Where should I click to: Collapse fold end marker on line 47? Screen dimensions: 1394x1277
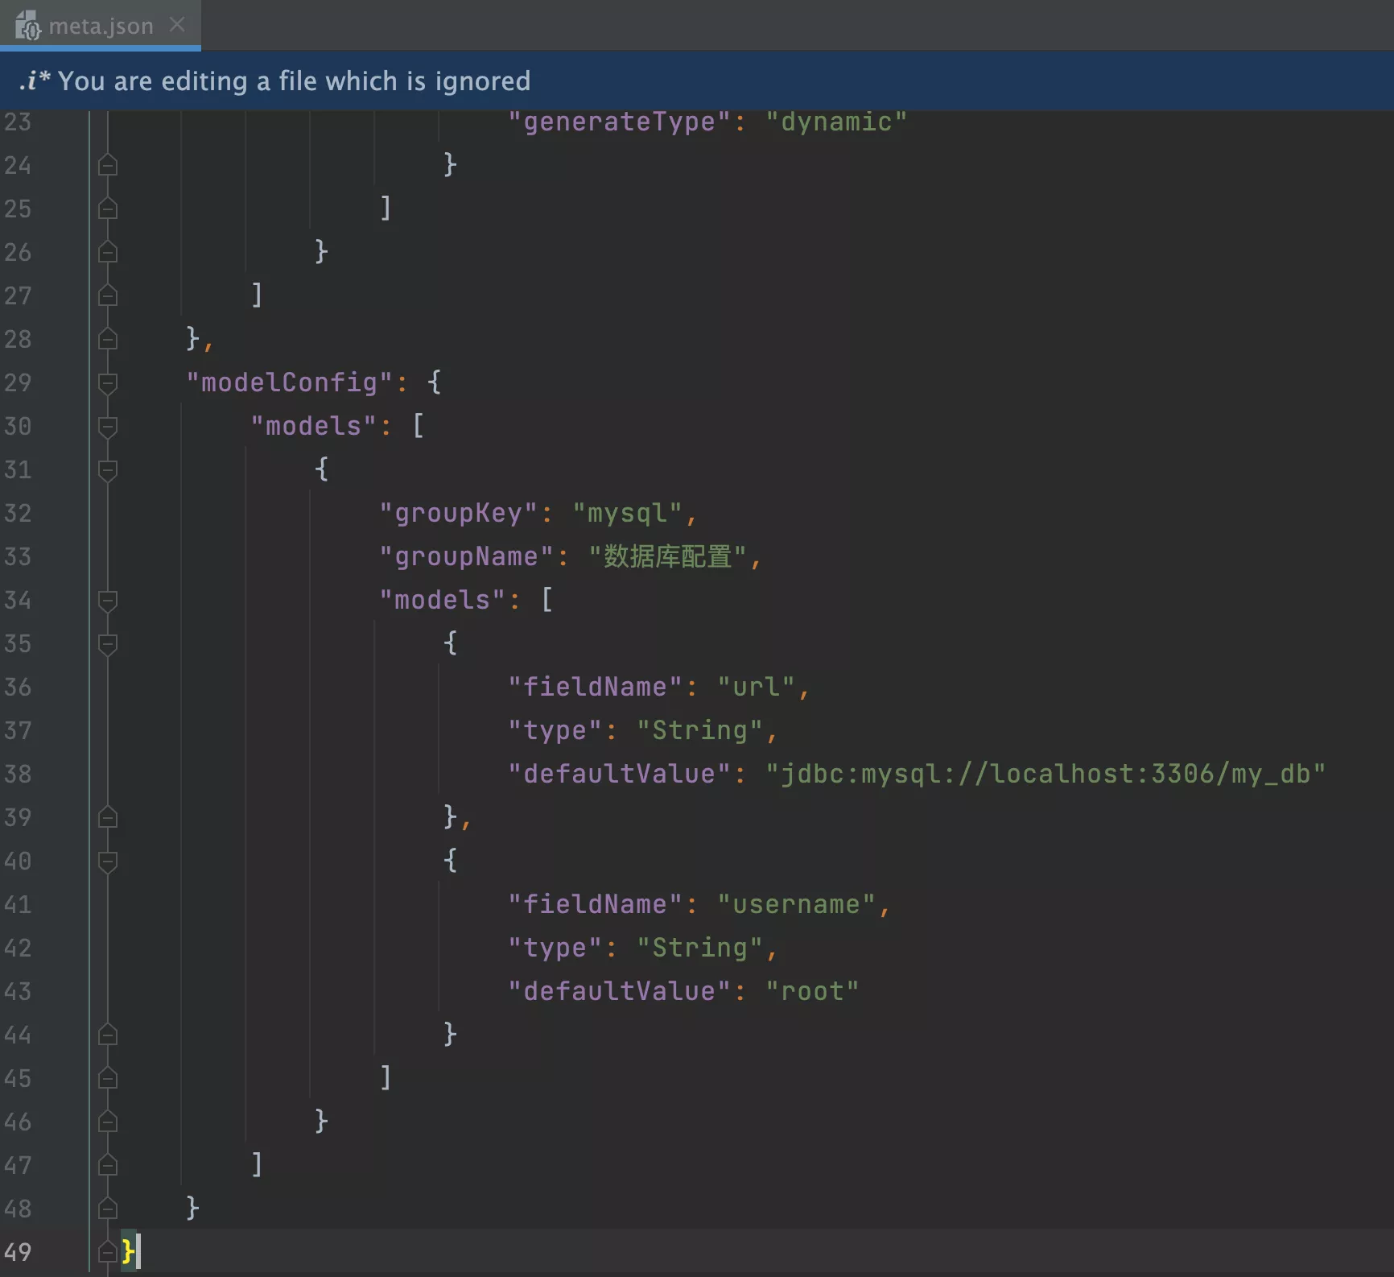click(108, 1165)
